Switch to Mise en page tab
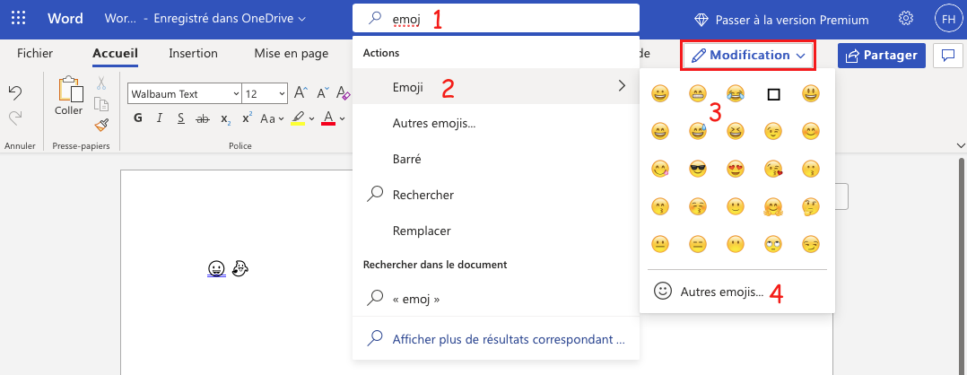This screenshot has width=967, height=375. [291, 54]
